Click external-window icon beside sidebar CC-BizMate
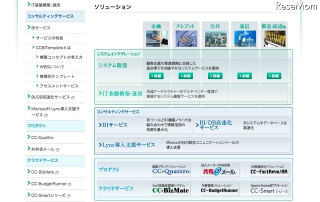The width and height of the screenshot is (320, 202). pos(57,172)
